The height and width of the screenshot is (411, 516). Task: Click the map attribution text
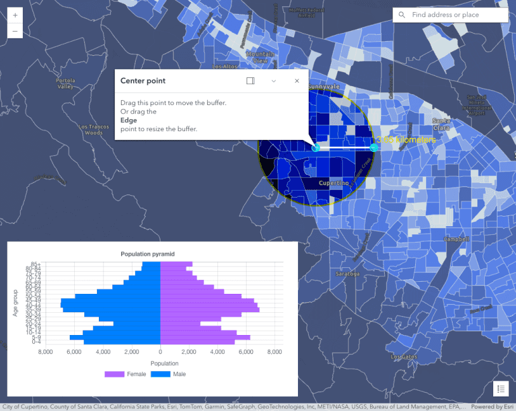pyautogui.click(x=234, y=407)
